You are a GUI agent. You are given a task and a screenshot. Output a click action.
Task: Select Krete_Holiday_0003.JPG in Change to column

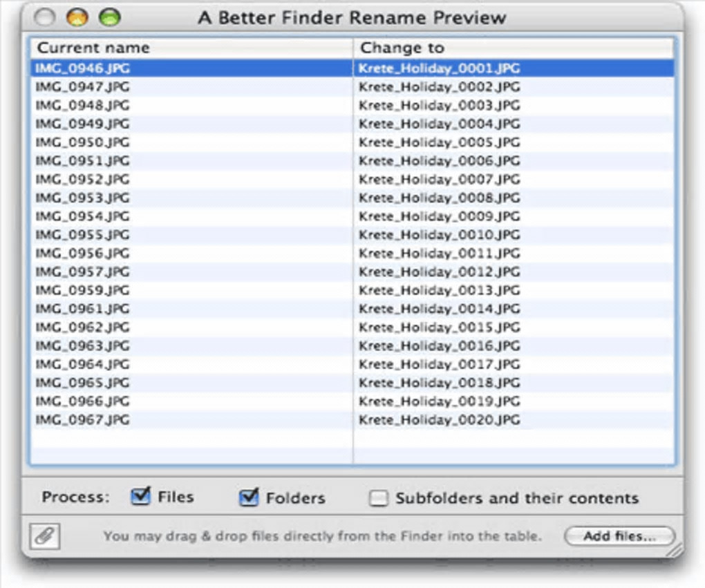[x=440, y=105]
